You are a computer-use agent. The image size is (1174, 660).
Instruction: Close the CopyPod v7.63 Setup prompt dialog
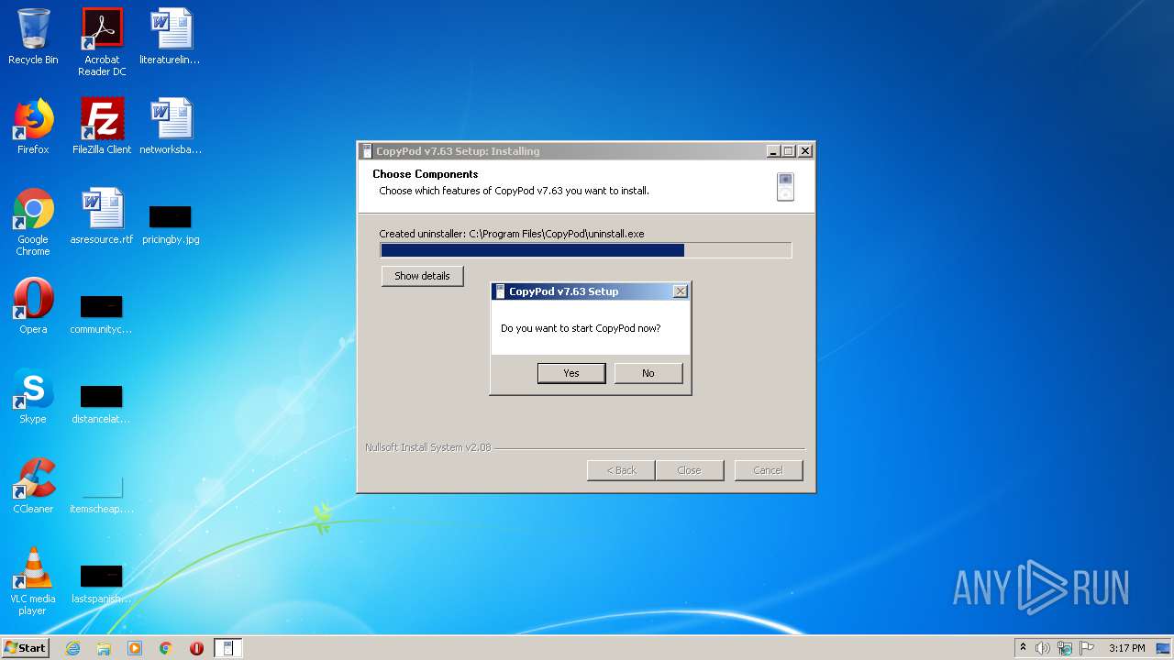click(x=681, y=291)
